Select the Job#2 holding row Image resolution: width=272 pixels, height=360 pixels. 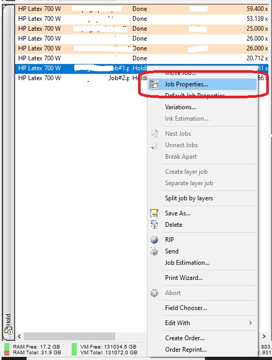pyautogui.click(x=80, y=78)
